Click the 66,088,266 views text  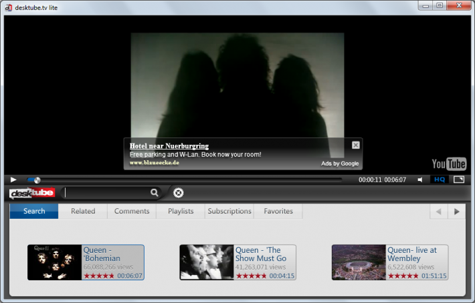tap(108, 267)
